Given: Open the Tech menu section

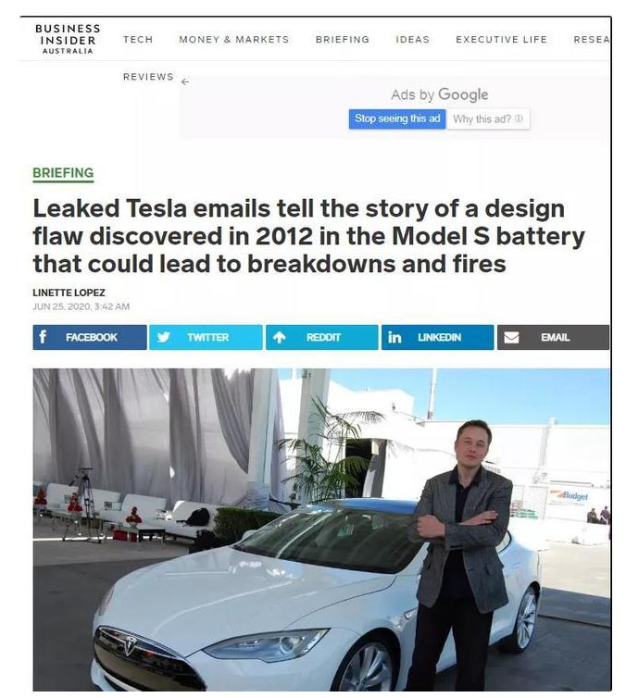Looking at the screenshot, I should click(138, 40).
